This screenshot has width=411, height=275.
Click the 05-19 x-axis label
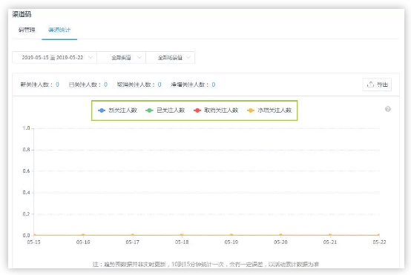click(x=231, y=242)
